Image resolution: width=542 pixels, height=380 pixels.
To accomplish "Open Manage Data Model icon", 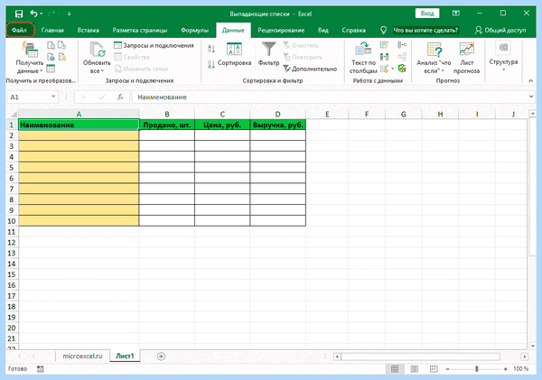I will point(402,69).
